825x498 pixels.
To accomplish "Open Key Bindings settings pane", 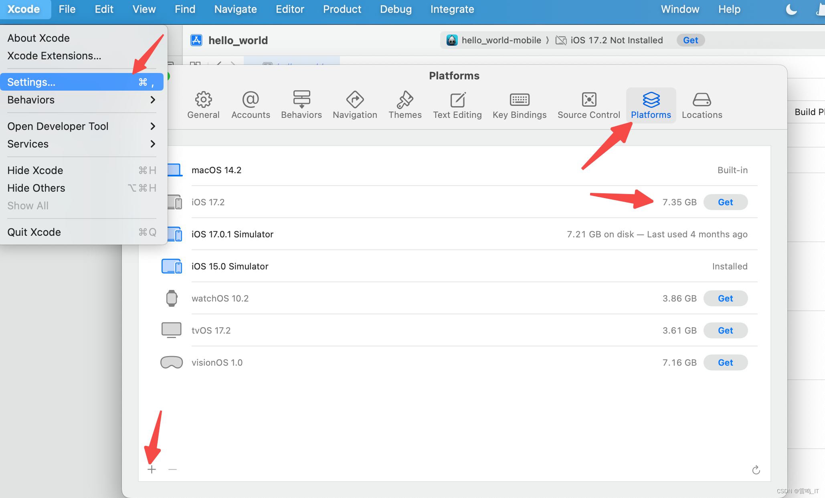I will (x=520, y=105).
